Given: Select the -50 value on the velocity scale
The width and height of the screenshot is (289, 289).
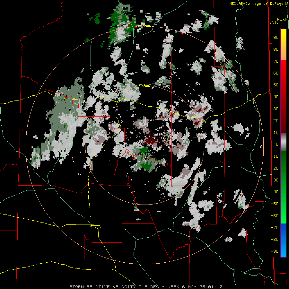Looking at the screenshot, I should click(x=275, y=204).
